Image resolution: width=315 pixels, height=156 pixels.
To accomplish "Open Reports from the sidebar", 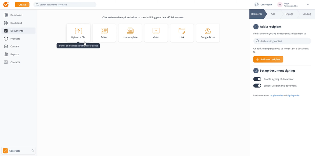I will coord(14,54).
